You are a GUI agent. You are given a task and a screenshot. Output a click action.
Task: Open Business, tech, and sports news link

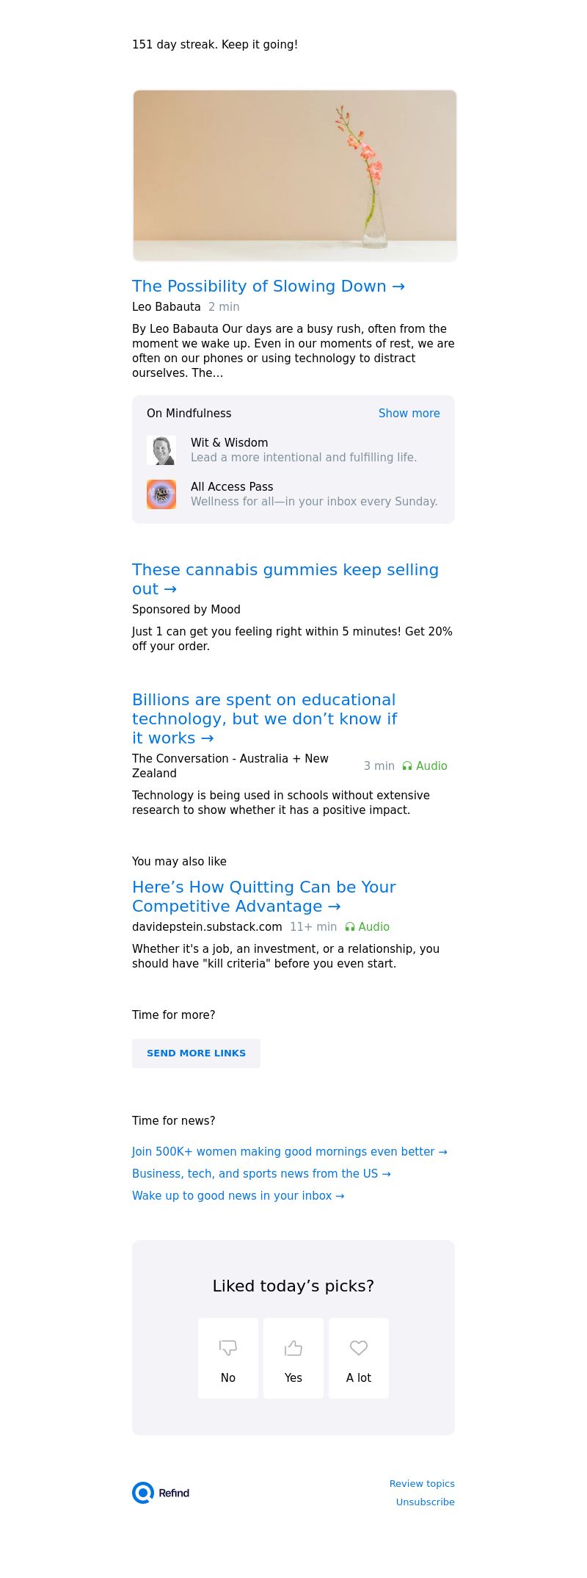[x=261, y=1174]
